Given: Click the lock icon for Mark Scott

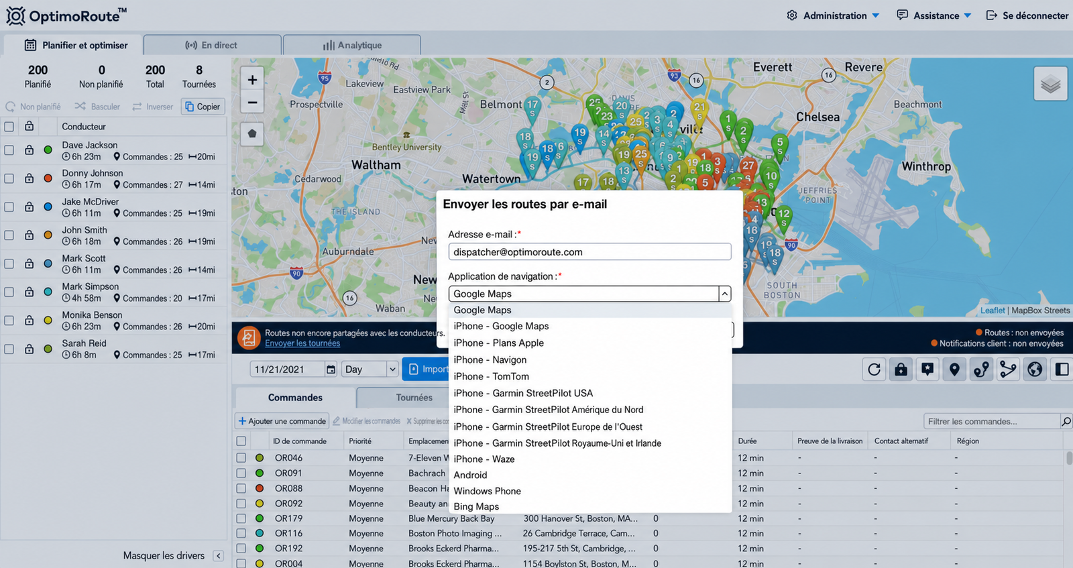Looking at the screenshot, I should (x=30, y=264).
